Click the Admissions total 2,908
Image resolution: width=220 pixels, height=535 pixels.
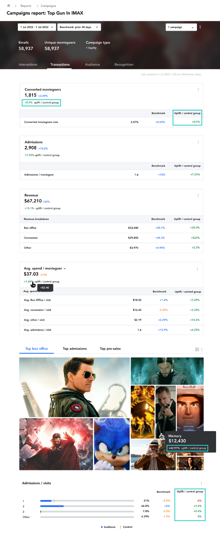(31, 148)
